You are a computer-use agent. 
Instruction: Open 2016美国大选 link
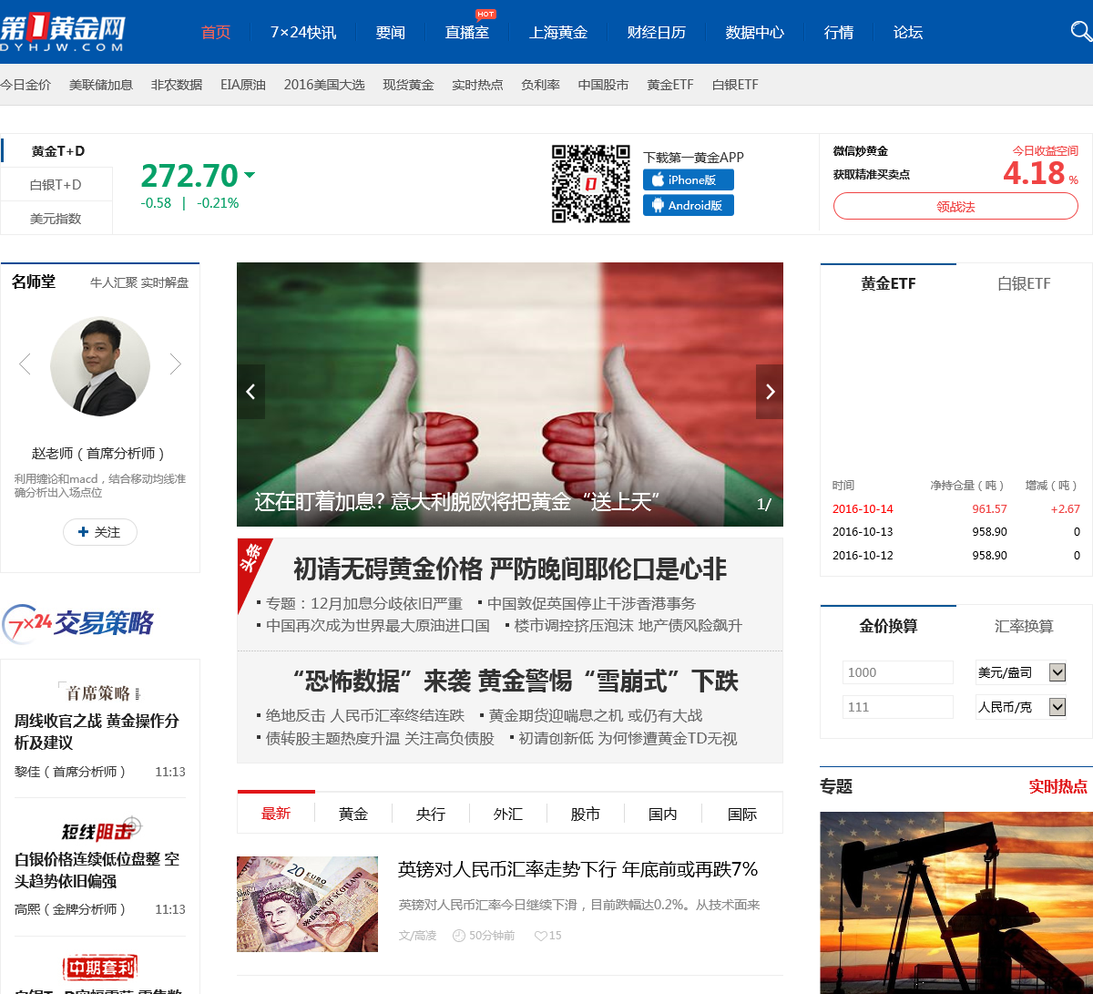pyautogui.click(x=324, y=85)
